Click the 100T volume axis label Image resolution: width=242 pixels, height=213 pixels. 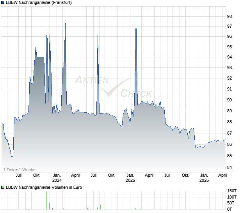pos(232,197)
